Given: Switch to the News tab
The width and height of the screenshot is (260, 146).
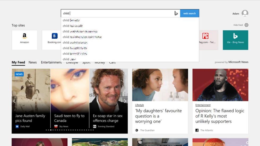Looking at the screenshot, I should 33,62.
